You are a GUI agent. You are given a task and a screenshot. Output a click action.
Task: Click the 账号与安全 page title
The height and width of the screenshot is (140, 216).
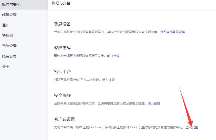pos(61,3)
